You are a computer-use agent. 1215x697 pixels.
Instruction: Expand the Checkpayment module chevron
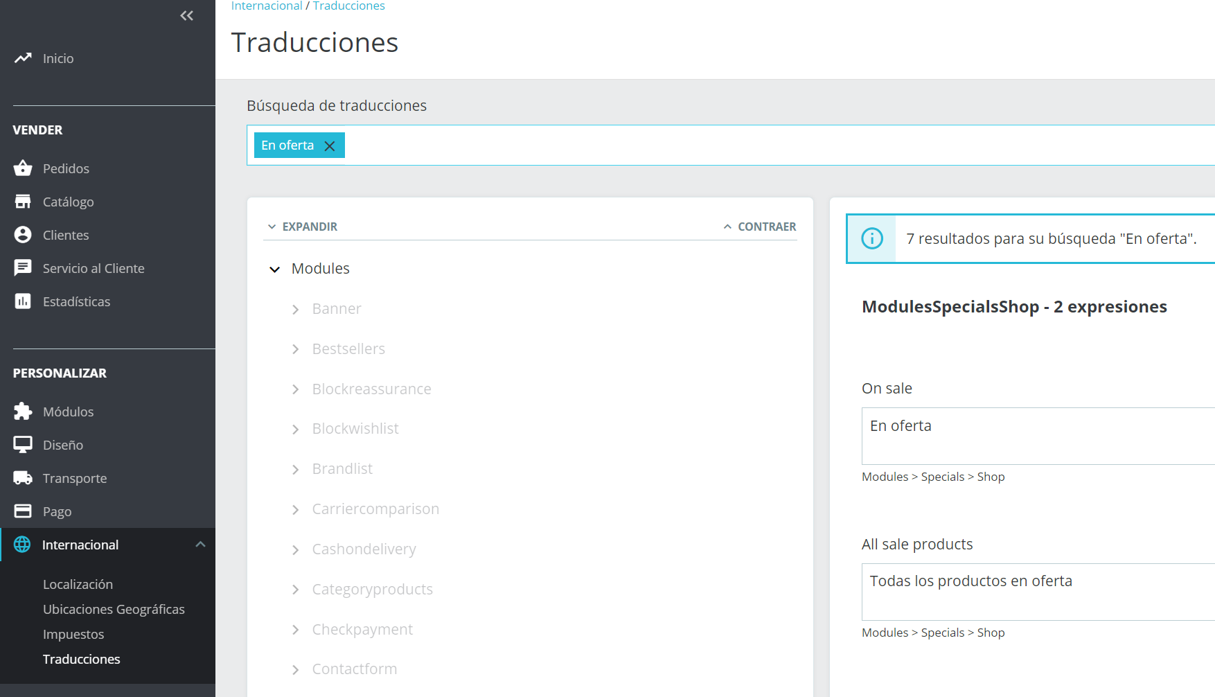[x=296, y=630]
